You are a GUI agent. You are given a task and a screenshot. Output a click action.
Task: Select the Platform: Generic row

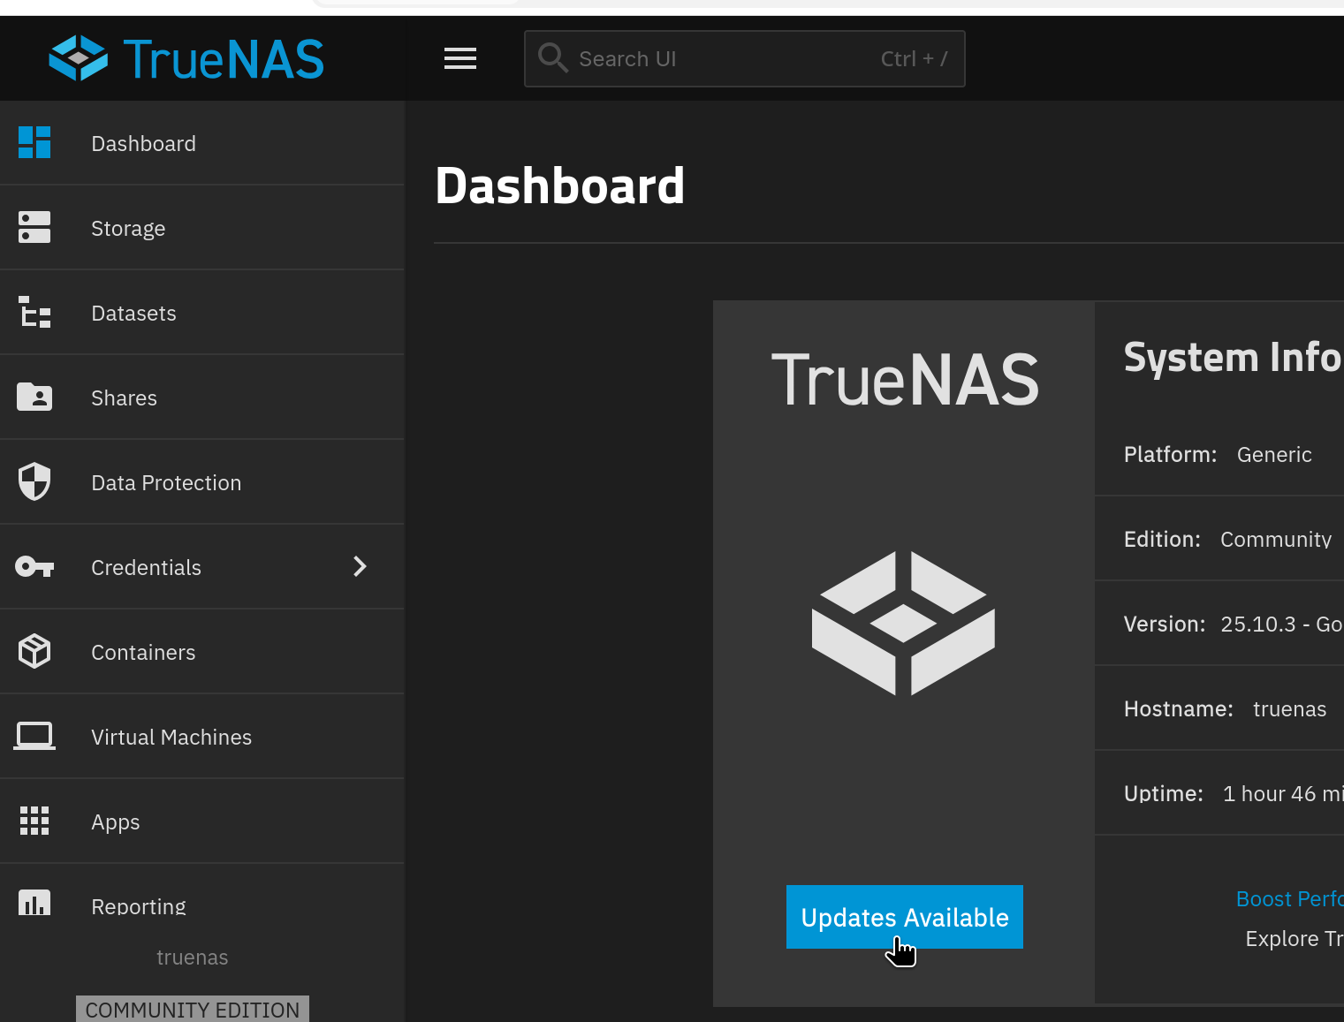coord(1219,454)
